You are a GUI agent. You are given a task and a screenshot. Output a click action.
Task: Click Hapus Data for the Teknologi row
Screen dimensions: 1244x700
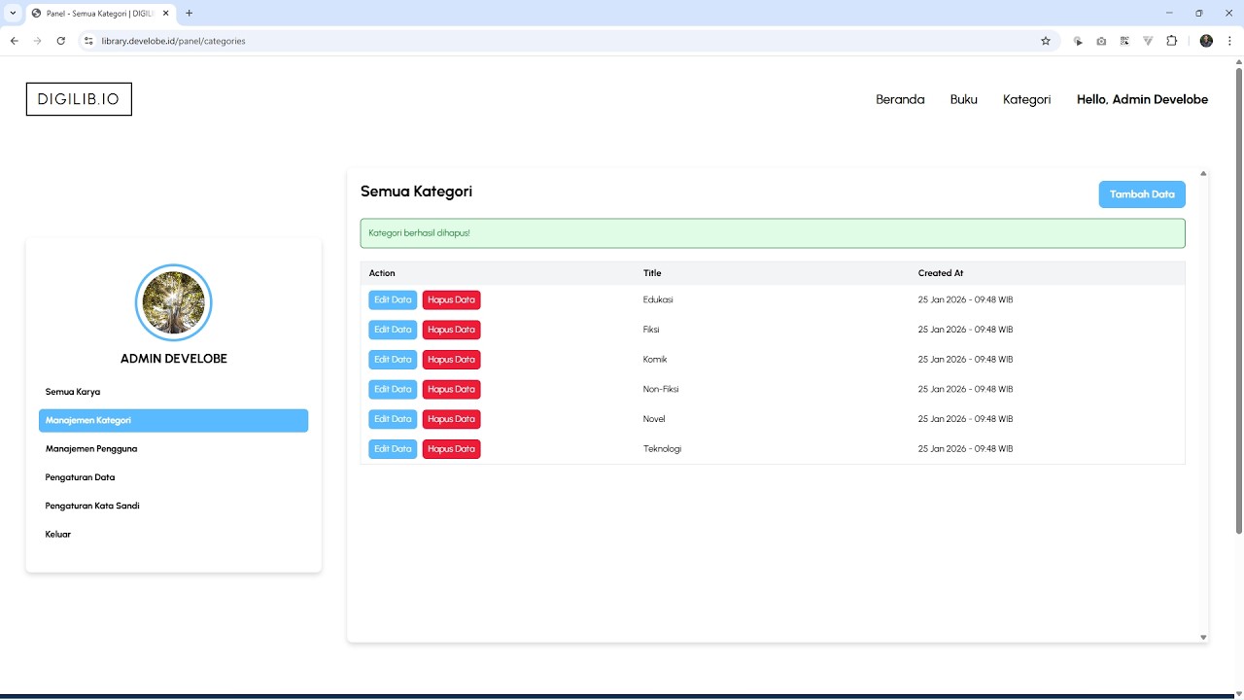tap(451, 449)
